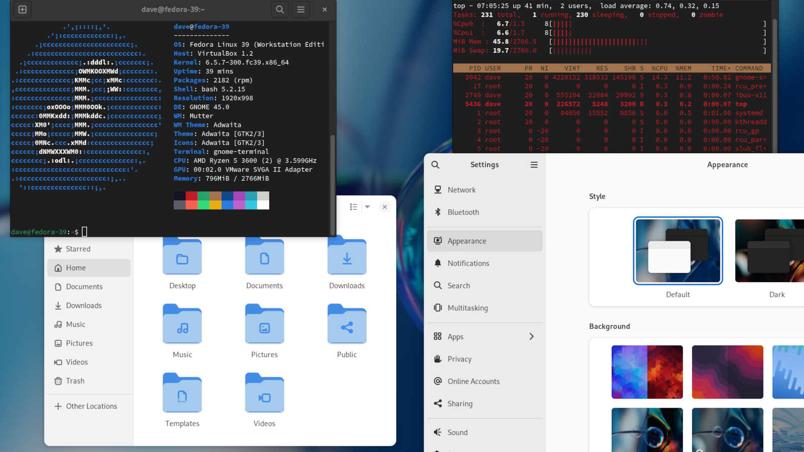Choose the blue and red geometric wallpaper
This screenshot has height=452, width=804.
pyautogui.click(x=647, y=372)
